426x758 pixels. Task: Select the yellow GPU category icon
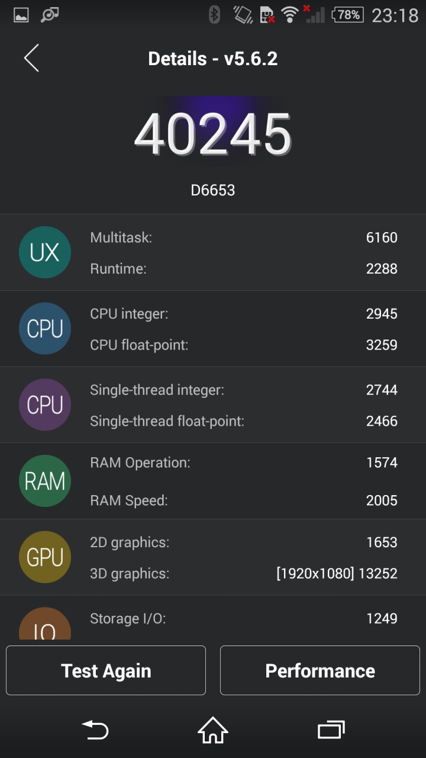click(x=45, y=557)
